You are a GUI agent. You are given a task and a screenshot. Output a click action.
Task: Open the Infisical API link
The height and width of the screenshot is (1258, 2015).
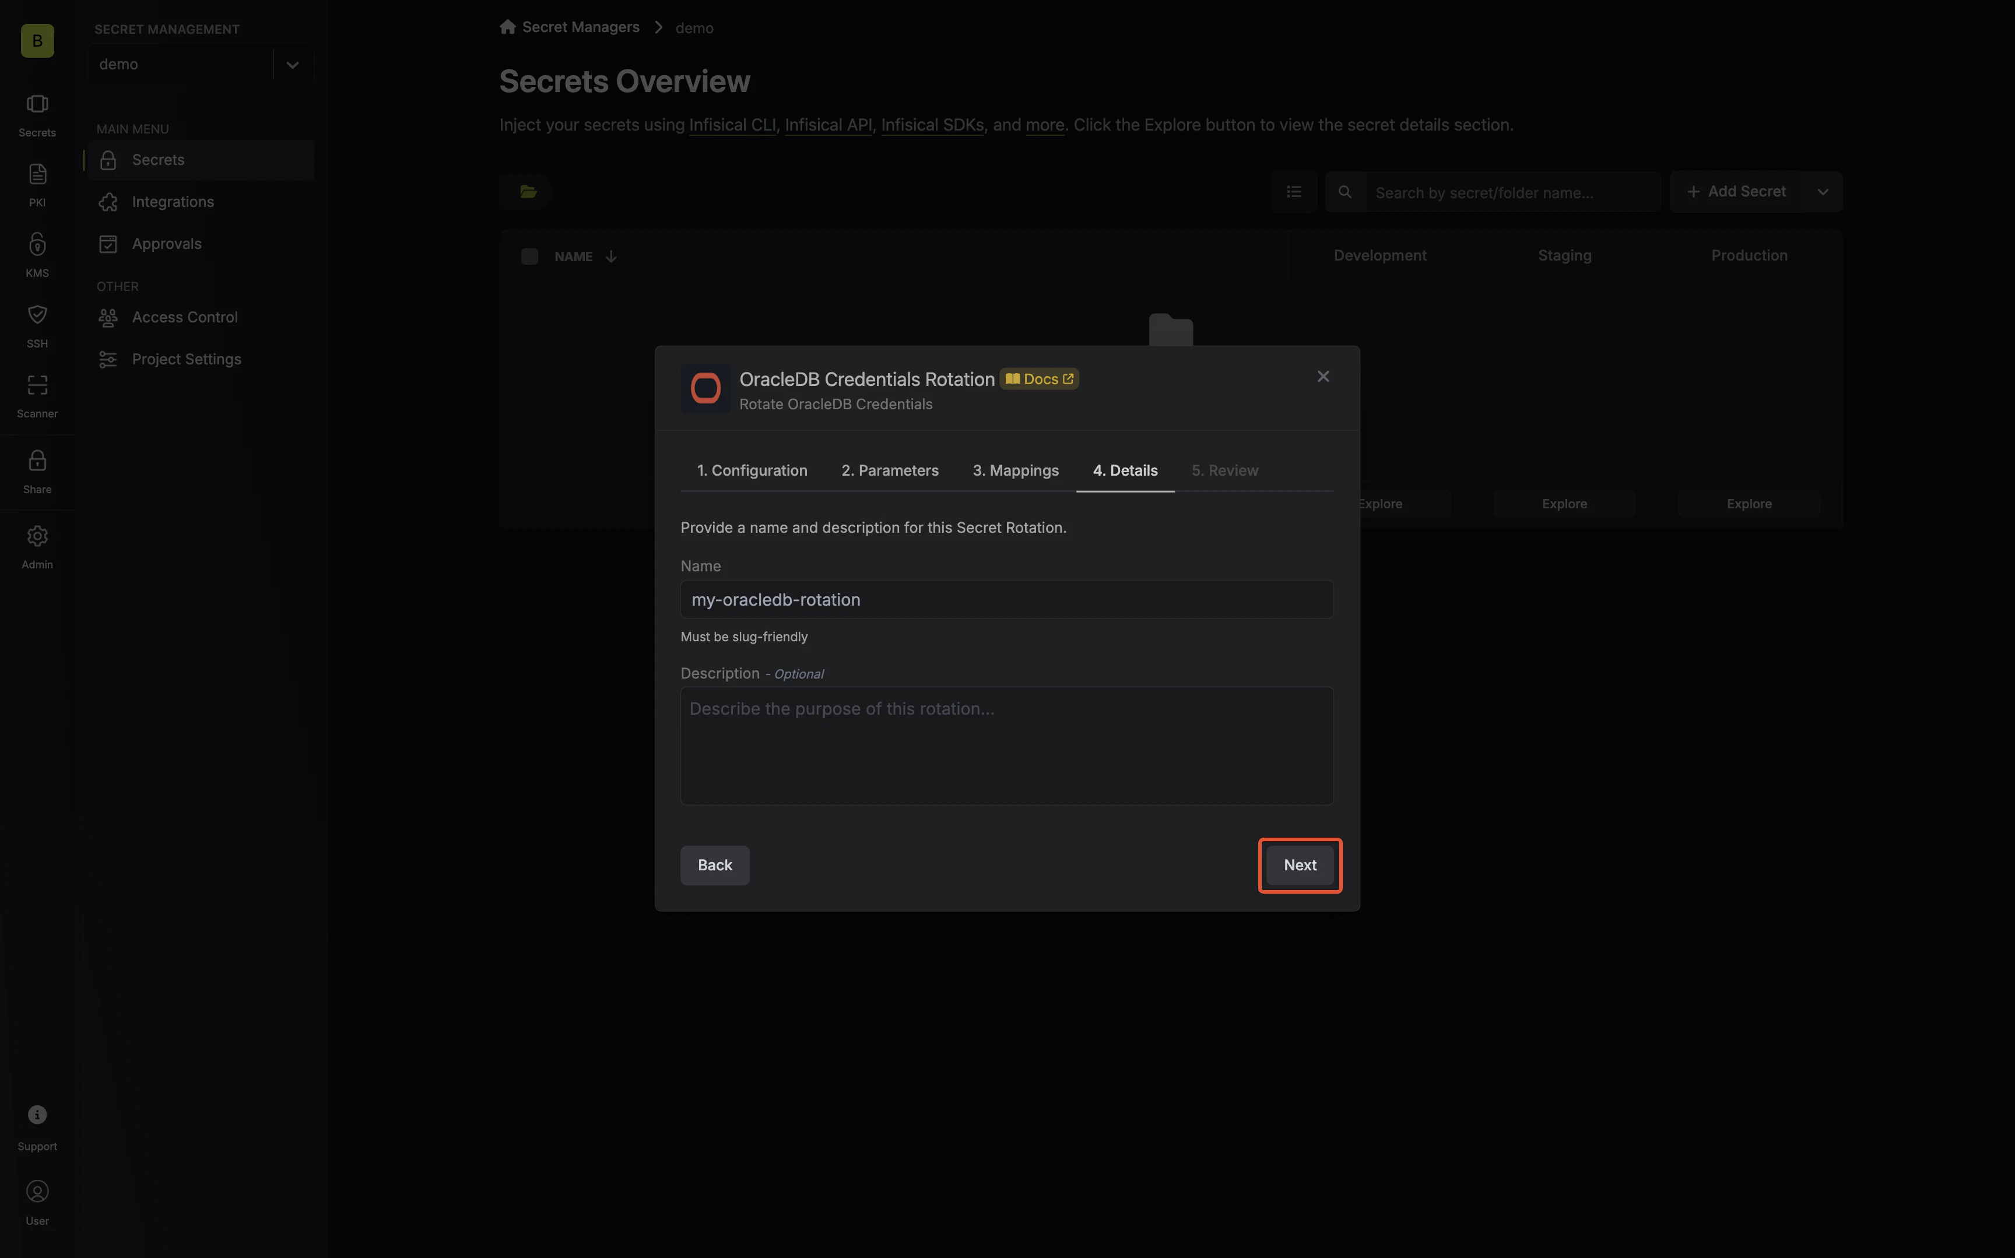829,125
